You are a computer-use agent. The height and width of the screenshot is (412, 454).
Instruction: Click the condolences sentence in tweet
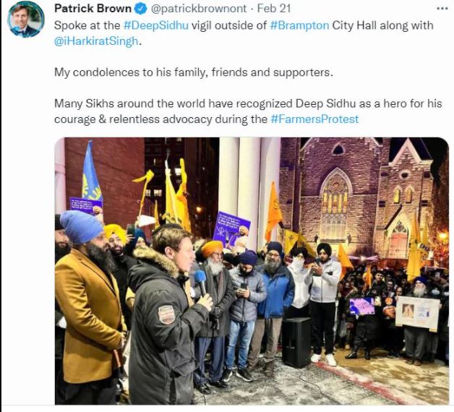coord(194,72)
